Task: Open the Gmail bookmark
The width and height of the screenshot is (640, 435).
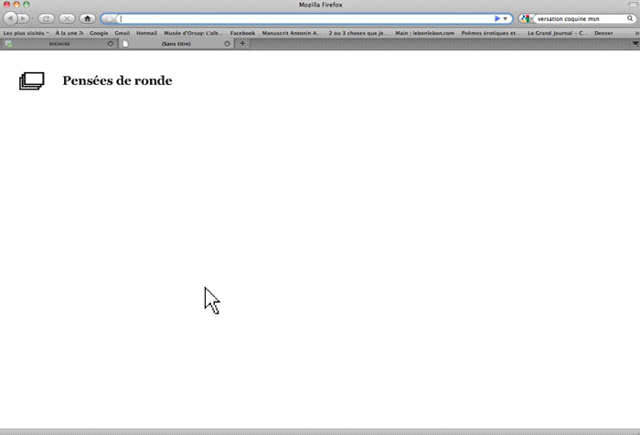Action: pyautogui.click(x=122, y=33)
